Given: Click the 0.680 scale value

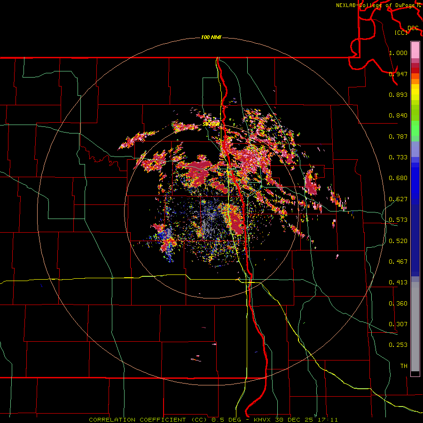Looking at the screenshot, I should point(398,178).
